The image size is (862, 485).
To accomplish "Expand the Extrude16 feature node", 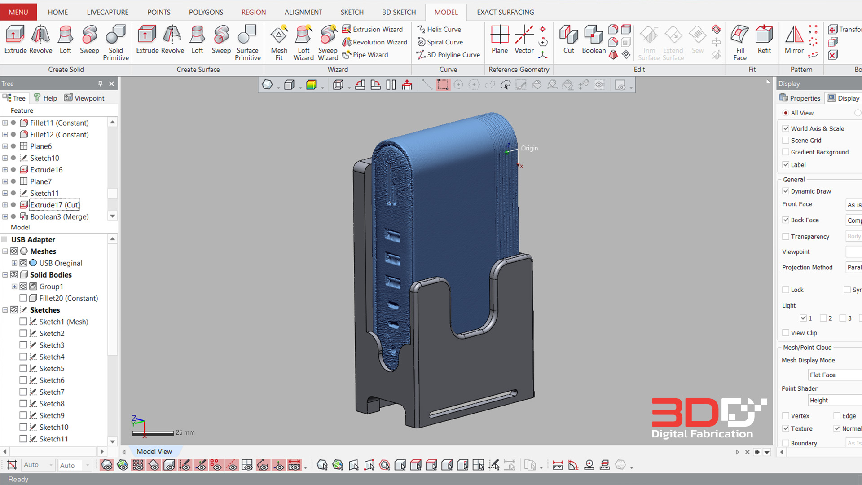I will point(5,169).
